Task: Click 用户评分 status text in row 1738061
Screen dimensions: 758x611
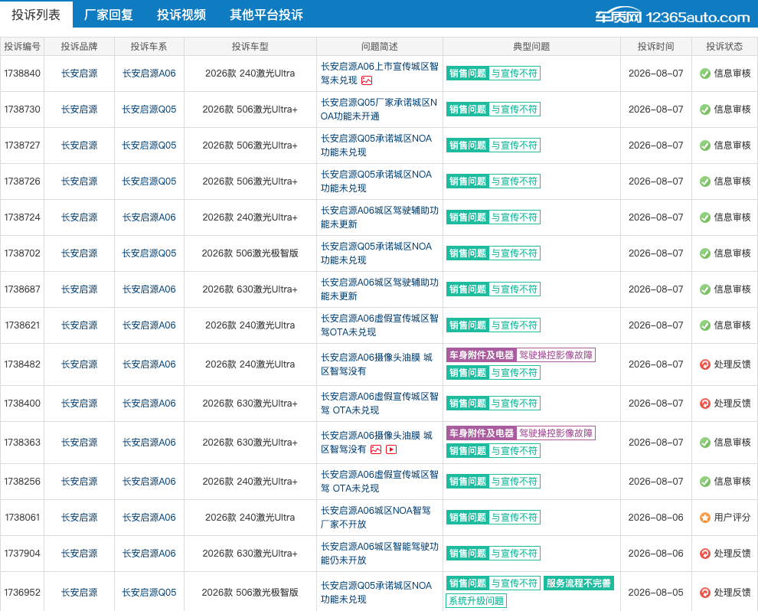Action: point(733,518)
